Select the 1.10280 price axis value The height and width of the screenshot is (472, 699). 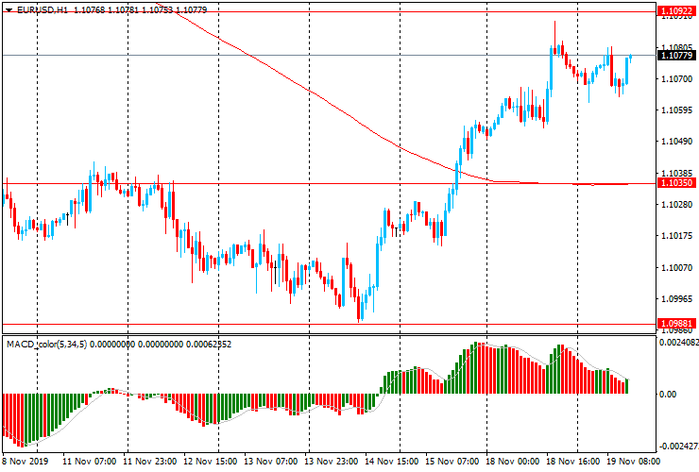(677, 204)
